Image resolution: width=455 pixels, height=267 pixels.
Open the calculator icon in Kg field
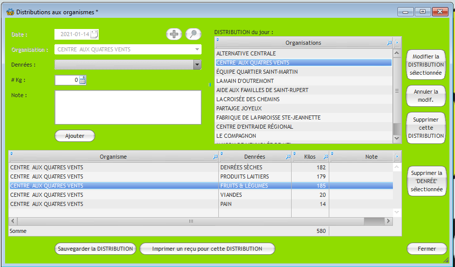click(83, 80)
